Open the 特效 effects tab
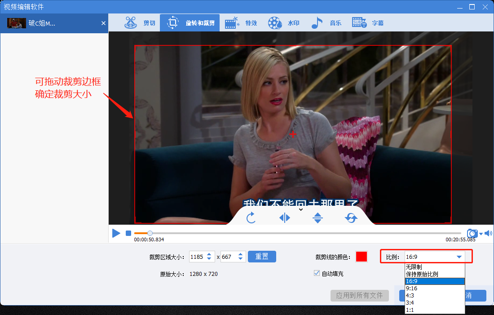 coord(241,23)
